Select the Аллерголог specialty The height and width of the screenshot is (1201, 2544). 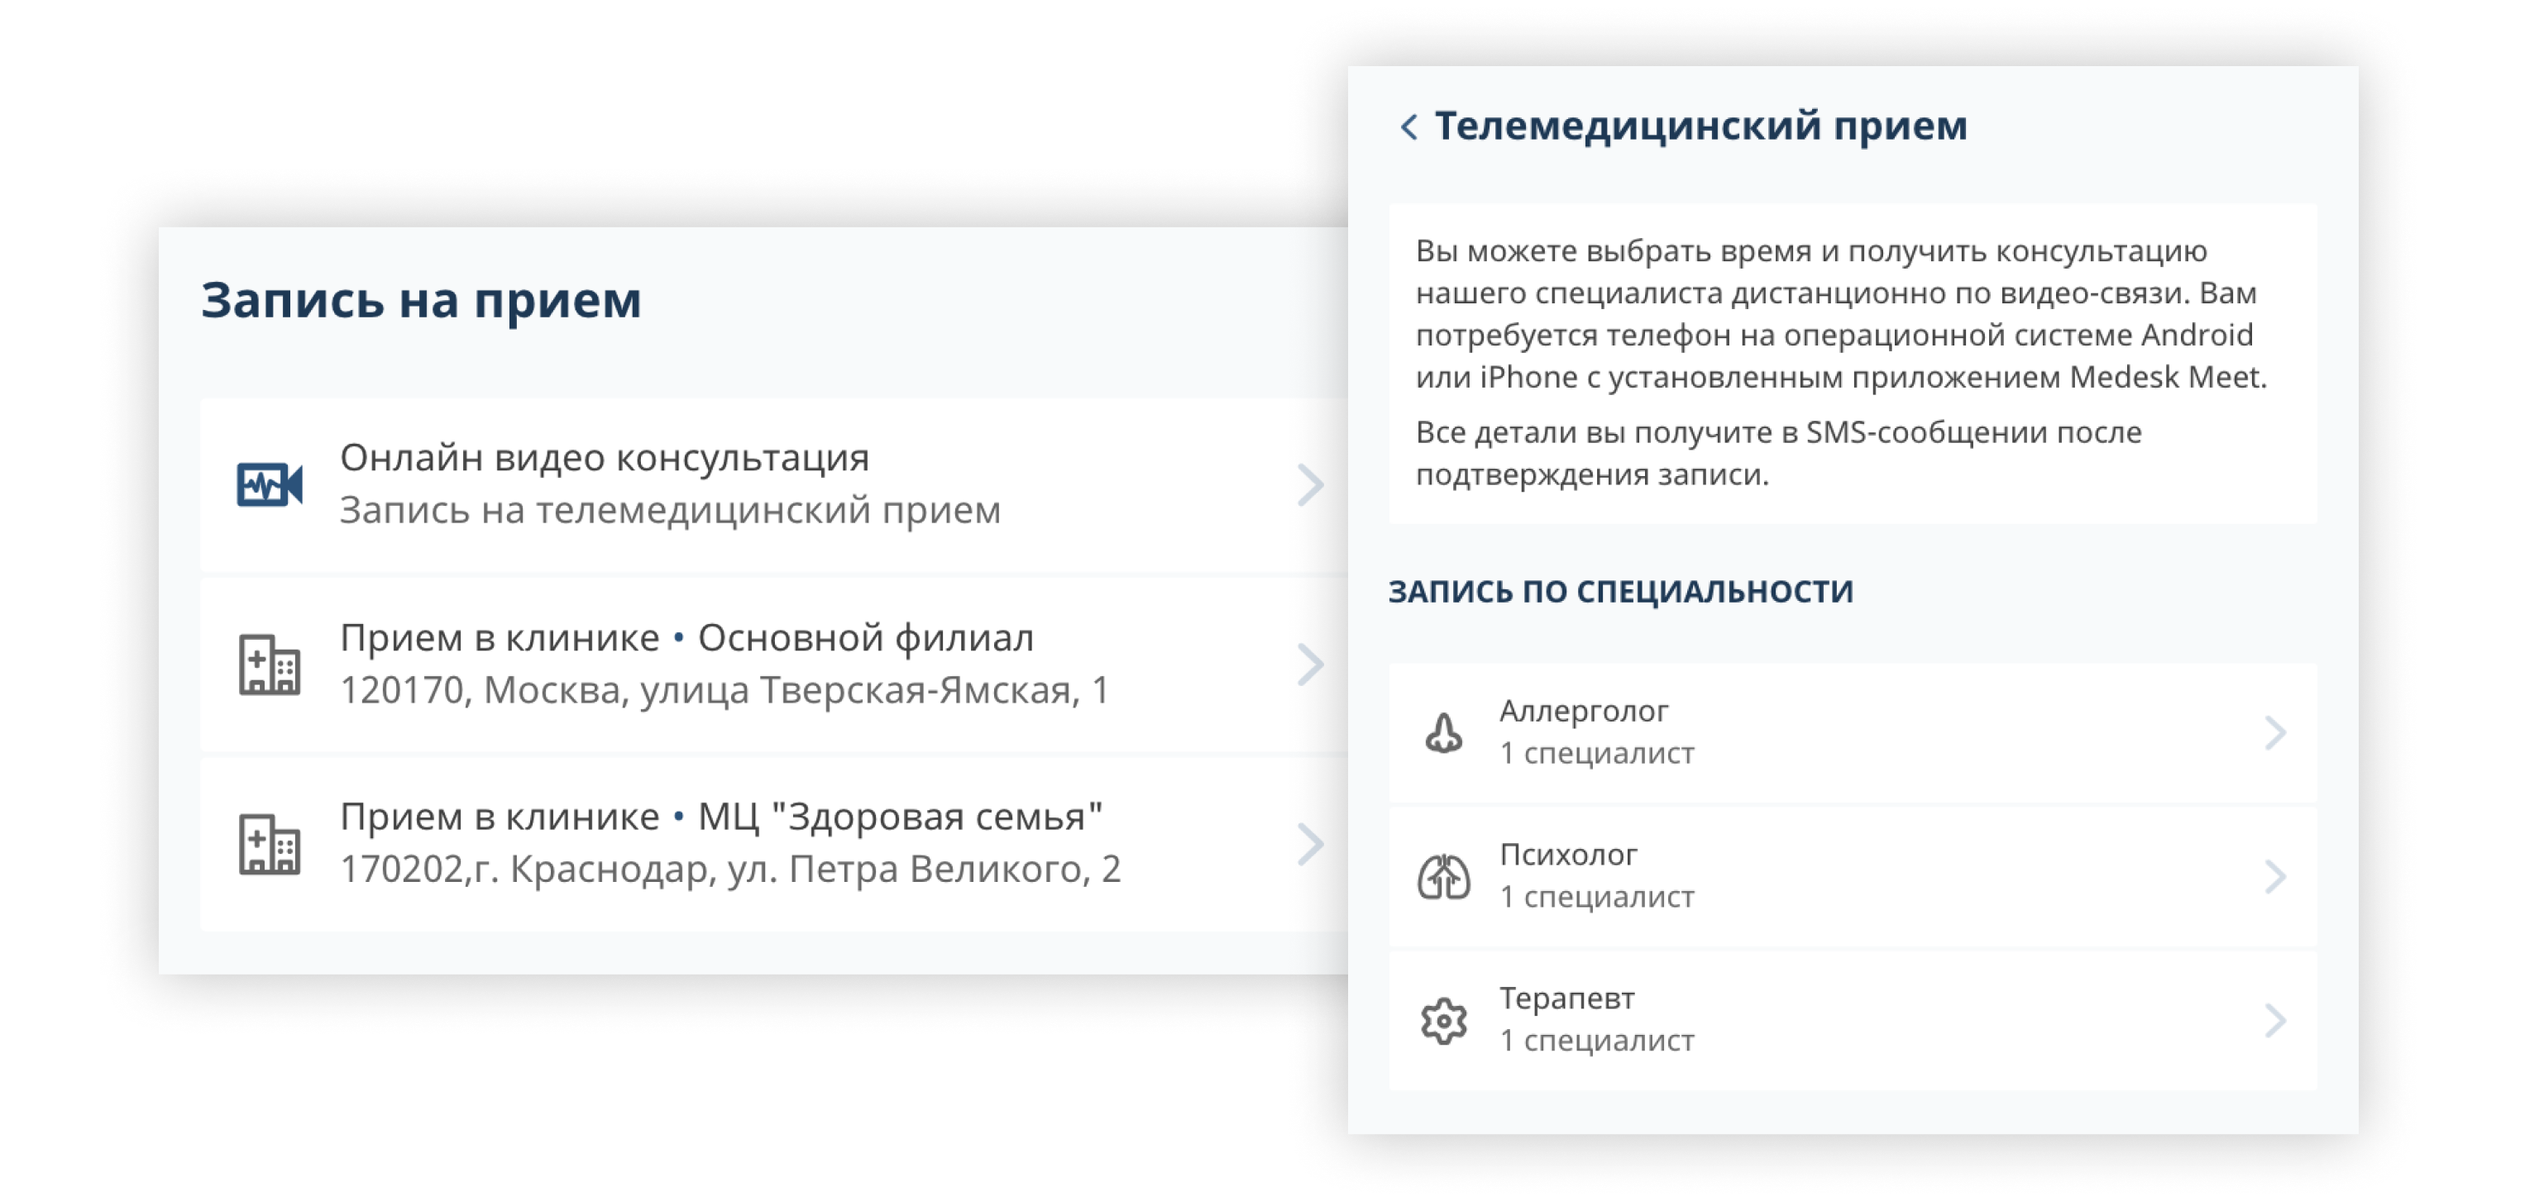1853,732
